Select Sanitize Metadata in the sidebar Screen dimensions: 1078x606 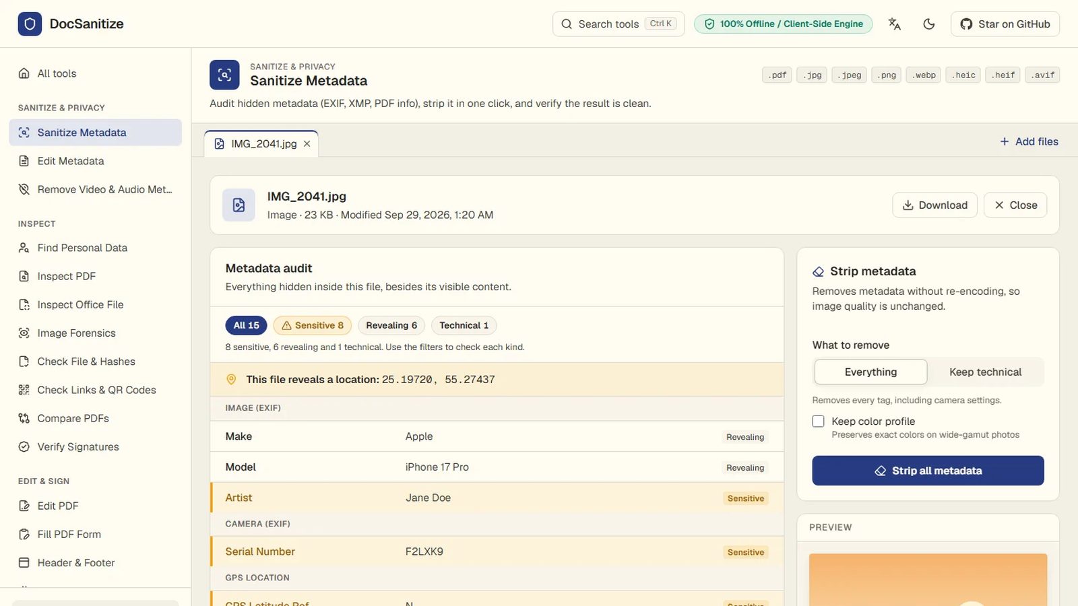point(96,133)
